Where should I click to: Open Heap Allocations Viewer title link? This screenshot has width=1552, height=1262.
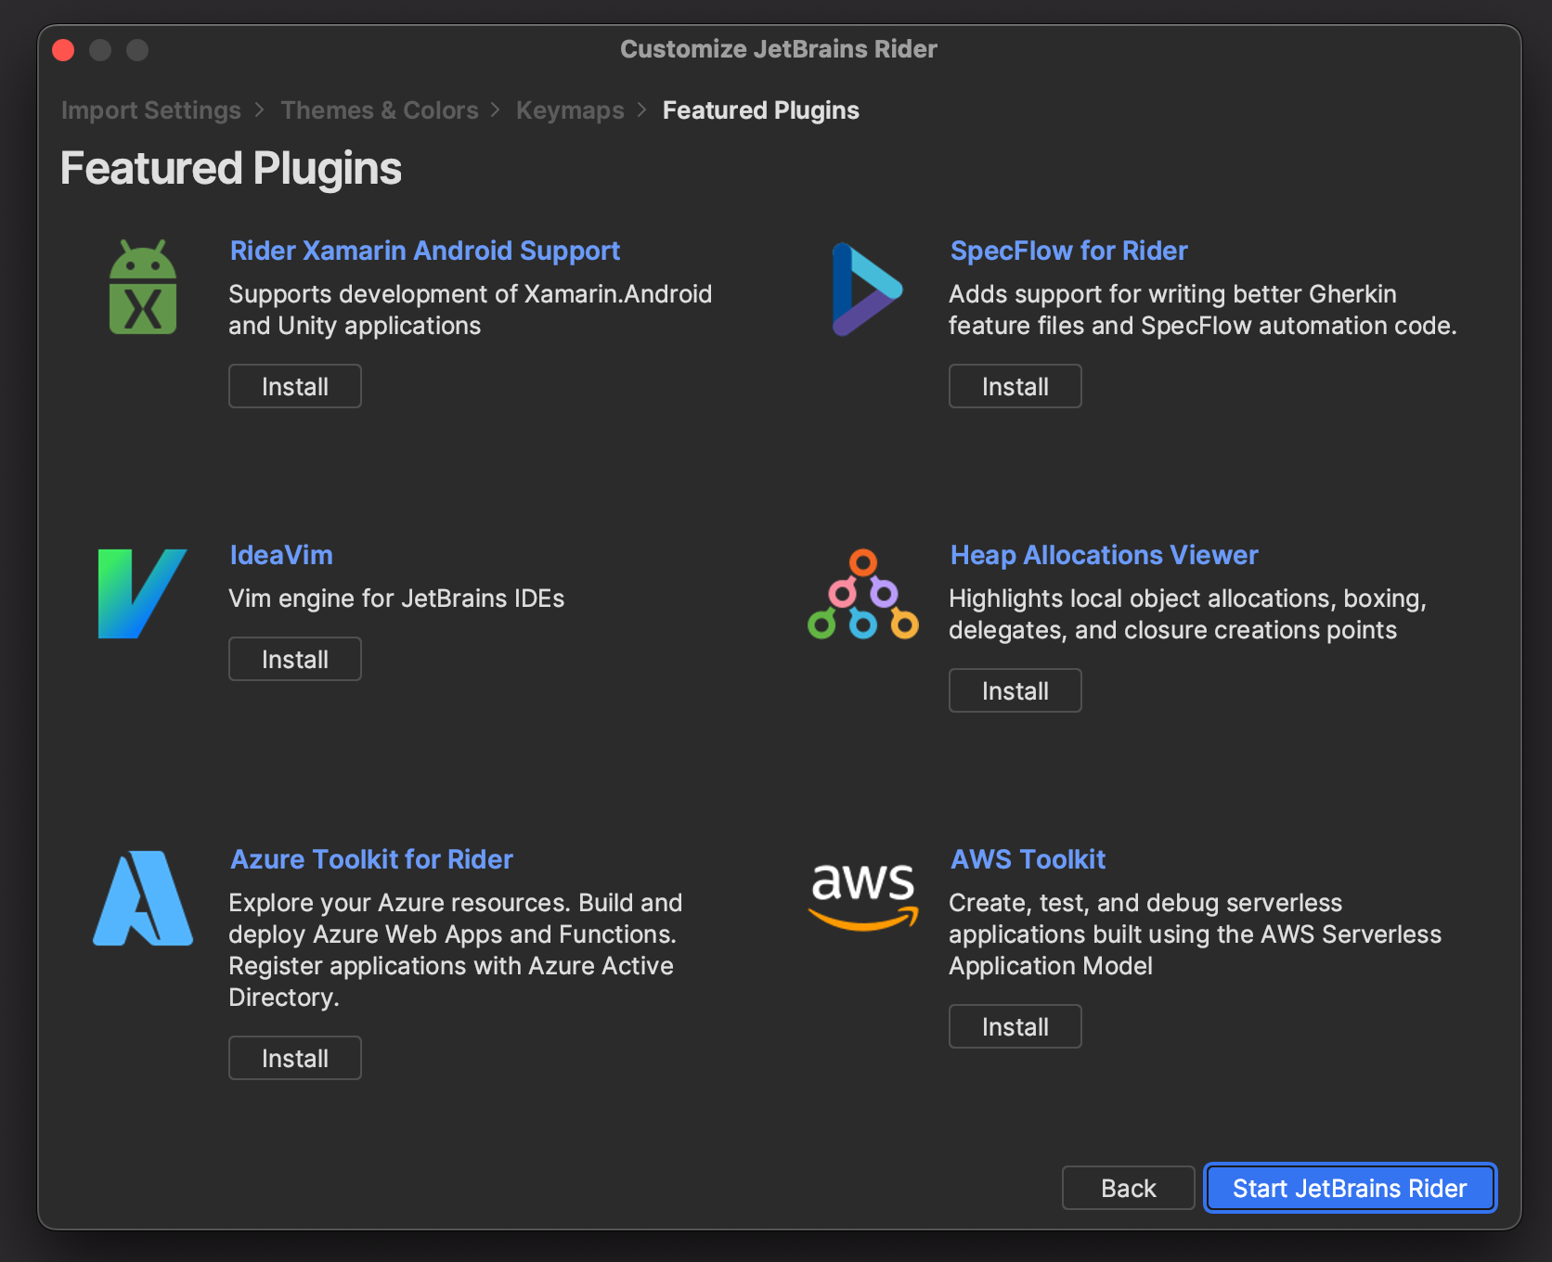[1105, 555]
